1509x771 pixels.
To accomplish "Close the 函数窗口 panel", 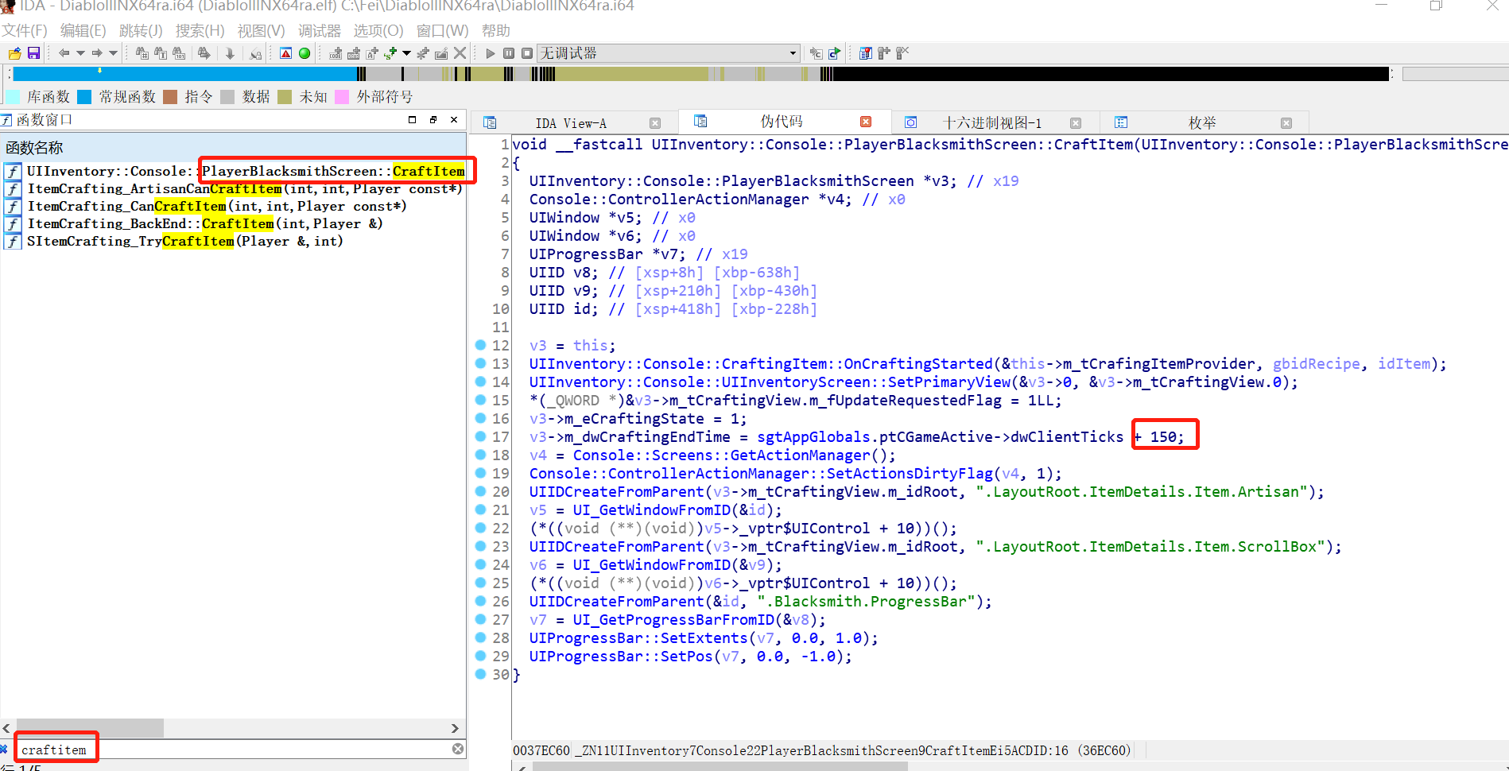I will click(x=454, y=120).
